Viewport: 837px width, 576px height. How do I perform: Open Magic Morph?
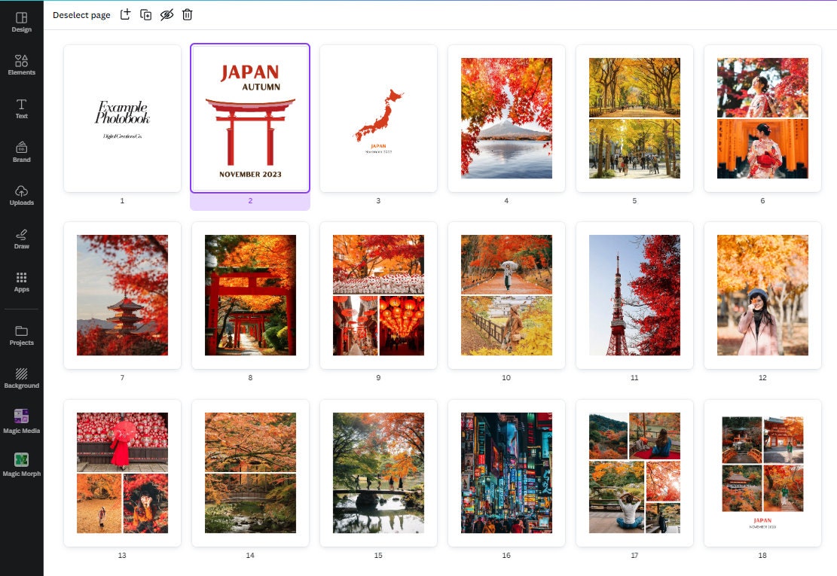coord(22,463)
